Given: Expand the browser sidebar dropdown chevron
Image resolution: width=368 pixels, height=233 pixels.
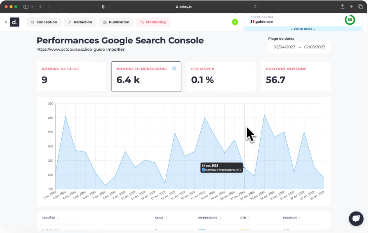Looking at the screenshot, I should point(32,7).
